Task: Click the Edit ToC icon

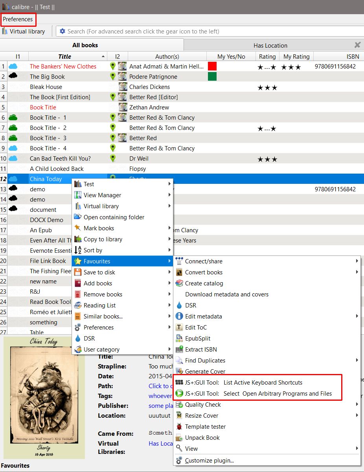Action: (x=179, y=327)
